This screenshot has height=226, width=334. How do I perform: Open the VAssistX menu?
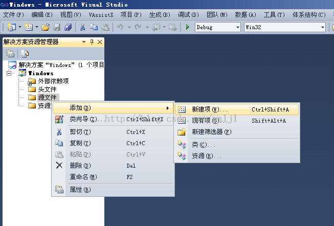click(101, 15)
